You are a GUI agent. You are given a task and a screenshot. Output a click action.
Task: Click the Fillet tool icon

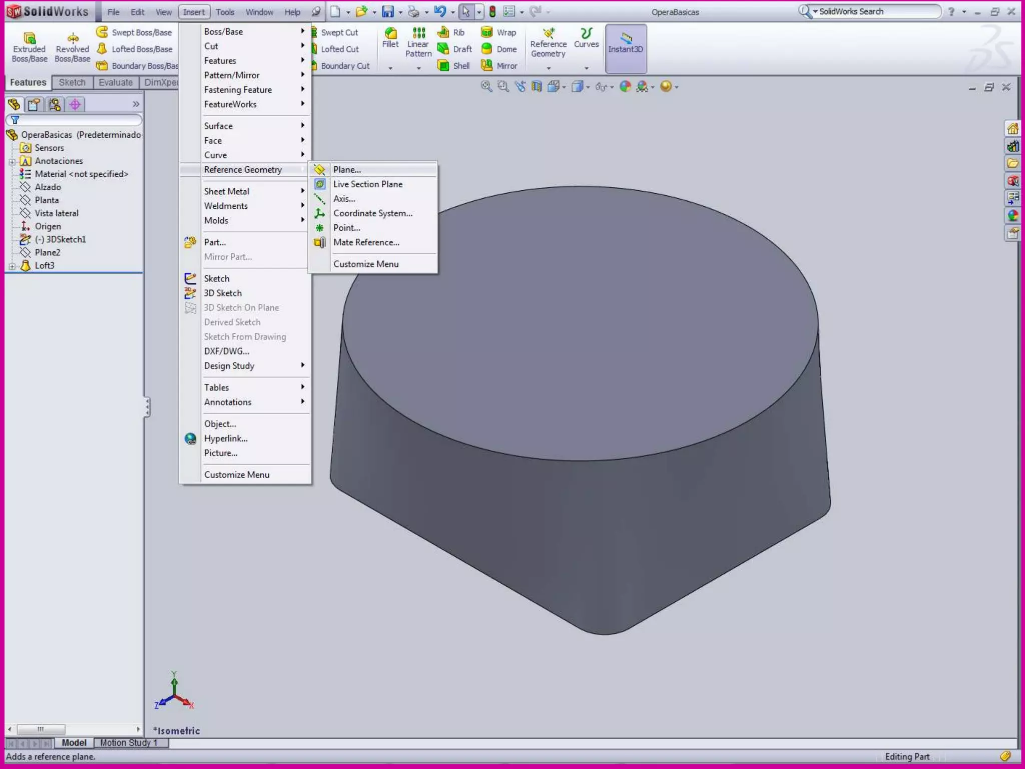tap(390, 34)
